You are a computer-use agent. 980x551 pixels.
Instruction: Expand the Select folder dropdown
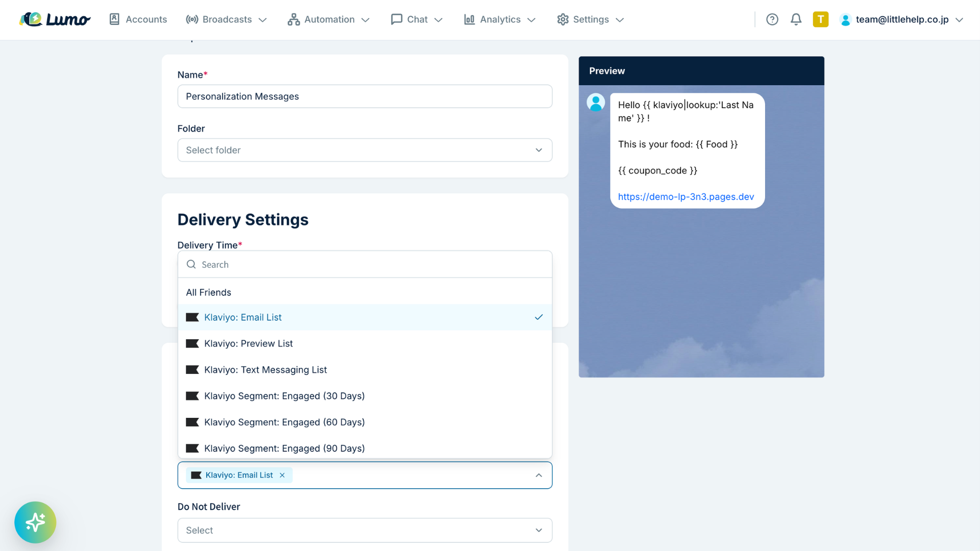coord(365,150)
